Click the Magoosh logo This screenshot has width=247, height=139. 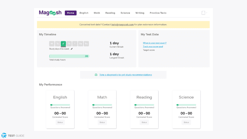(50, 13)
